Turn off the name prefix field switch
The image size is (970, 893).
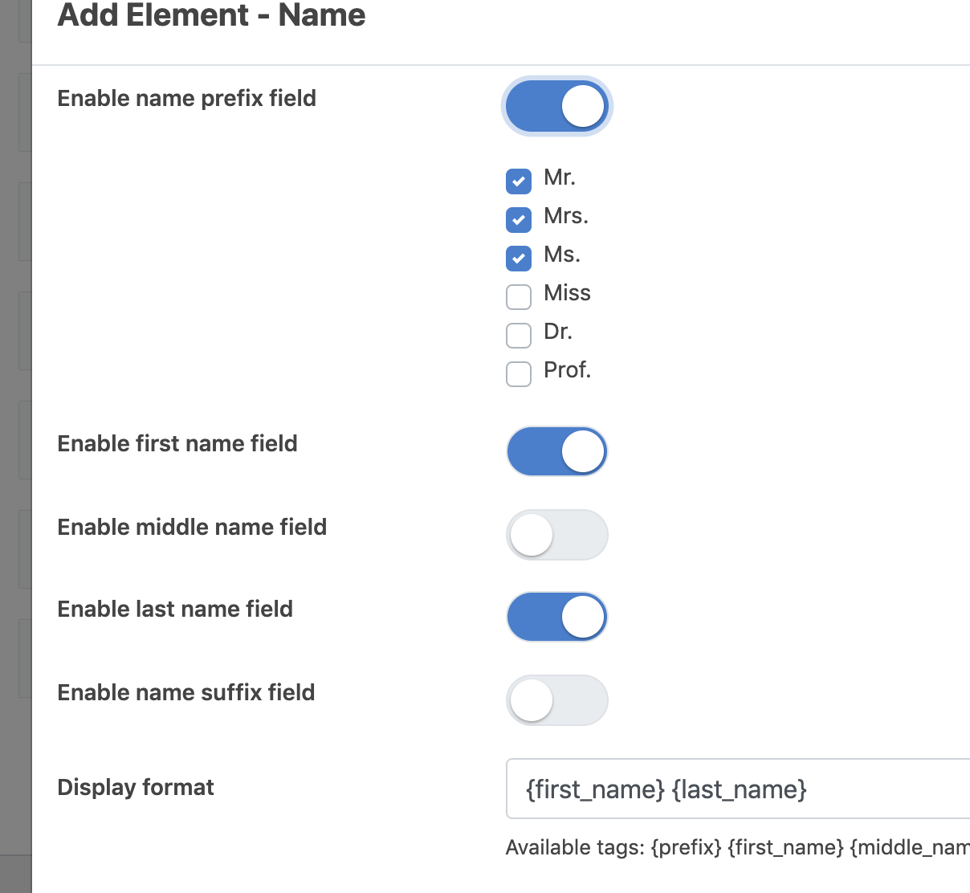point(556,106)
